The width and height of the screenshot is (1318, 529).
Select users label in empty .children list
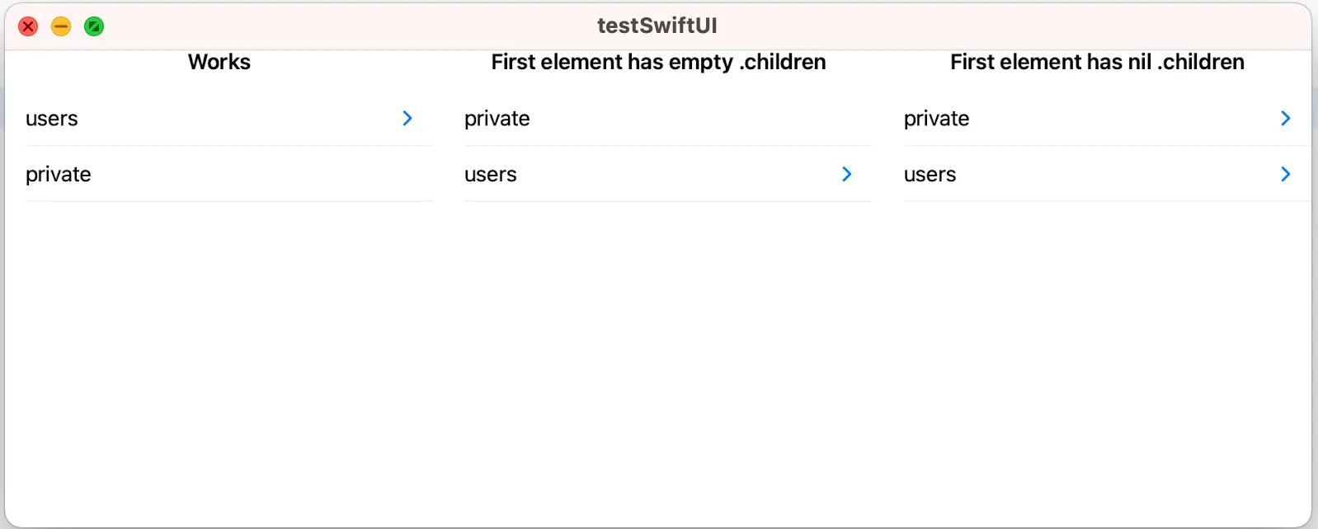click(x=491, y=175)
